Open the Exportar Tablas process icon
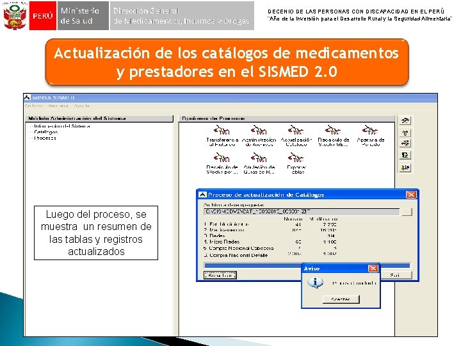 point(296,163)
